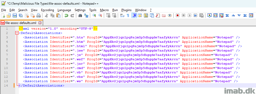Open the Encoding menu
Screen dimensions: 256x94
point(48,10)
